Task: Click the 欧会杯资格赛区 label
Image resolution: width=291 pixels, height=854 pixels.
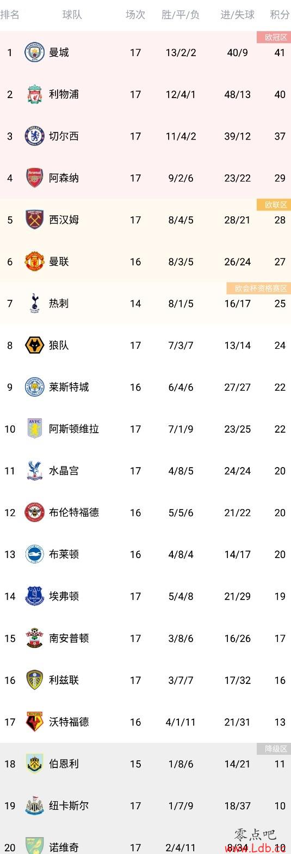Action: coord(259,288)
